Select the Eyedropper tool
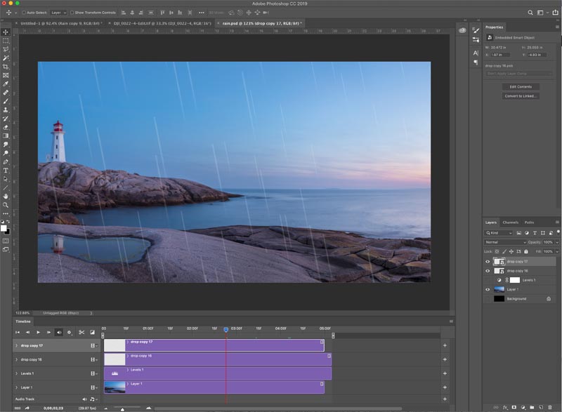The image size is (562, 412). pyautogui.click(x=6, y=84)
